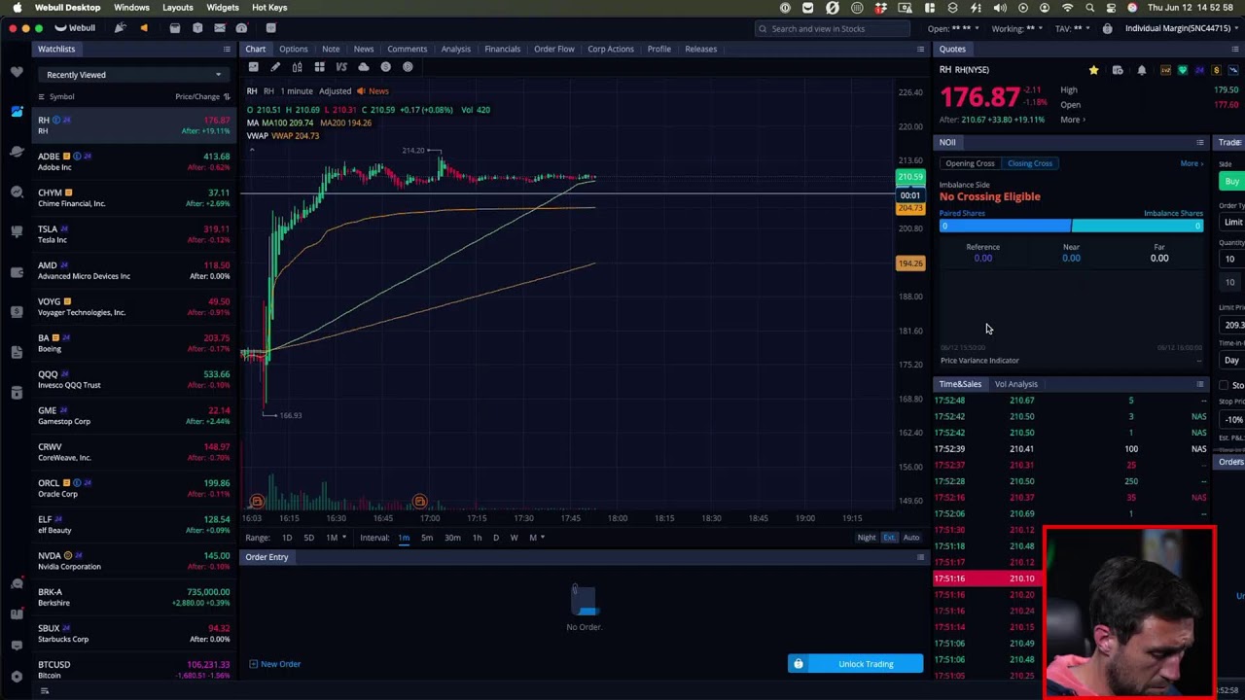The height and width of the screenshot is (700, 1245).
Task: Expand More quote details
Action: pyautogui.click(x=1073, y=120)
